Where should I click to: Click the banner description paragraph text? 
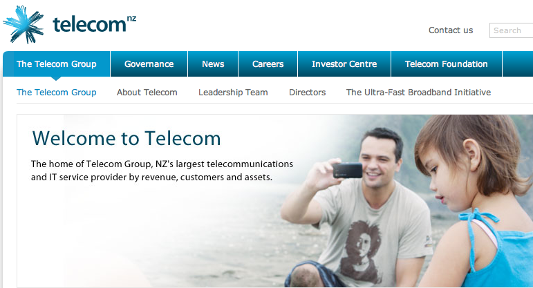tap(162, 171)
